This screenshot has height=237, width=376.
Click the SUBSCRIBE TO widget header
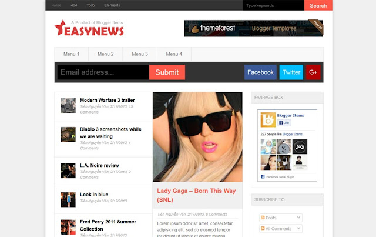[287, 199]
